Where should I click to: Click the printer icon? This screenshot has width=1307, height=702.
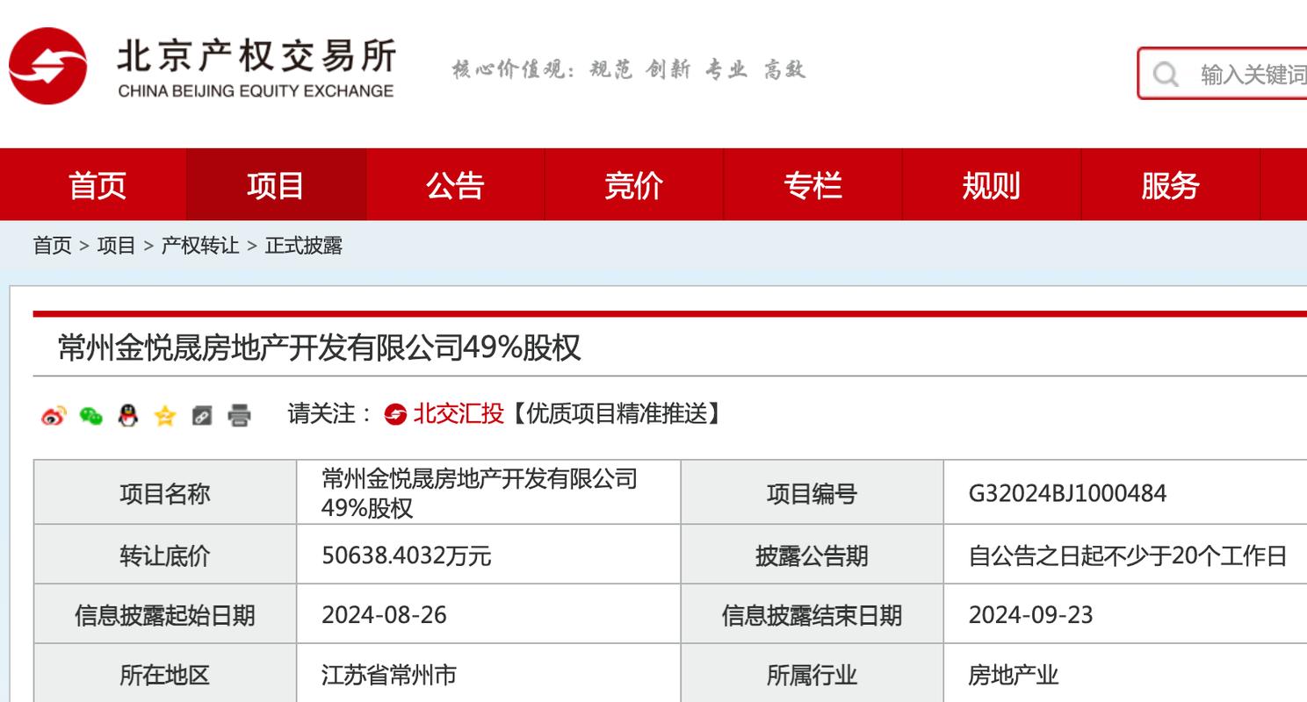pyautogui.click(x=239, y=415)
